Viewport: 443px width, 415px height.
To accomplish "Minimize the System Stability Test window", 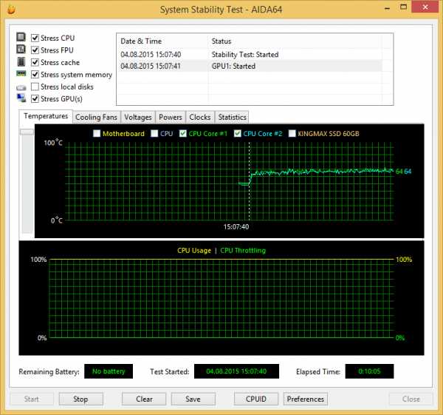I will tap(388, 7).
